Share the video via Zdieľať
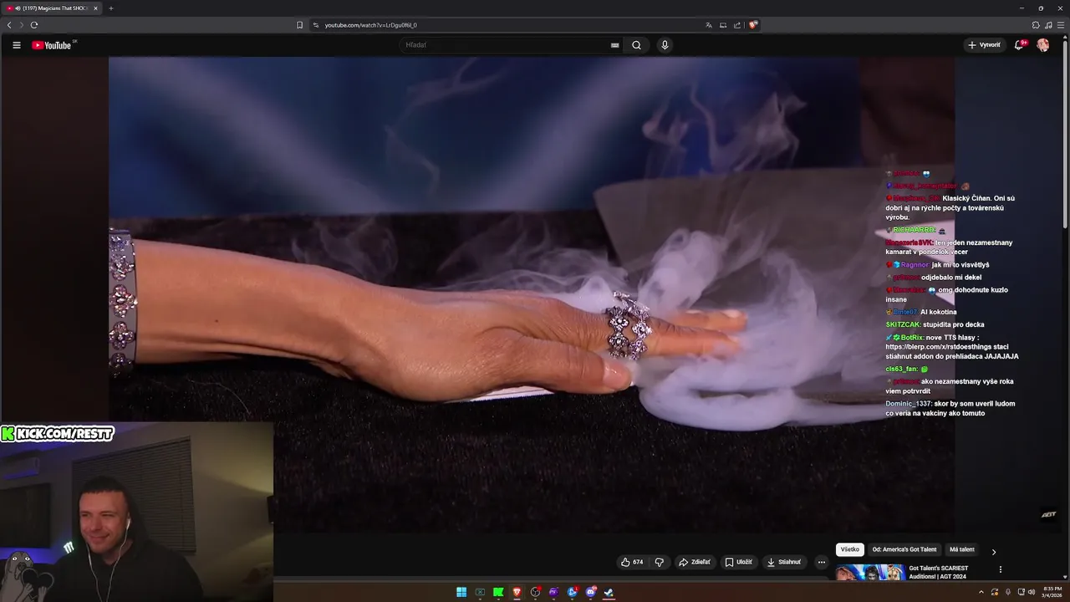Viewport: 1070px width, 602px height. coord(695,562)
